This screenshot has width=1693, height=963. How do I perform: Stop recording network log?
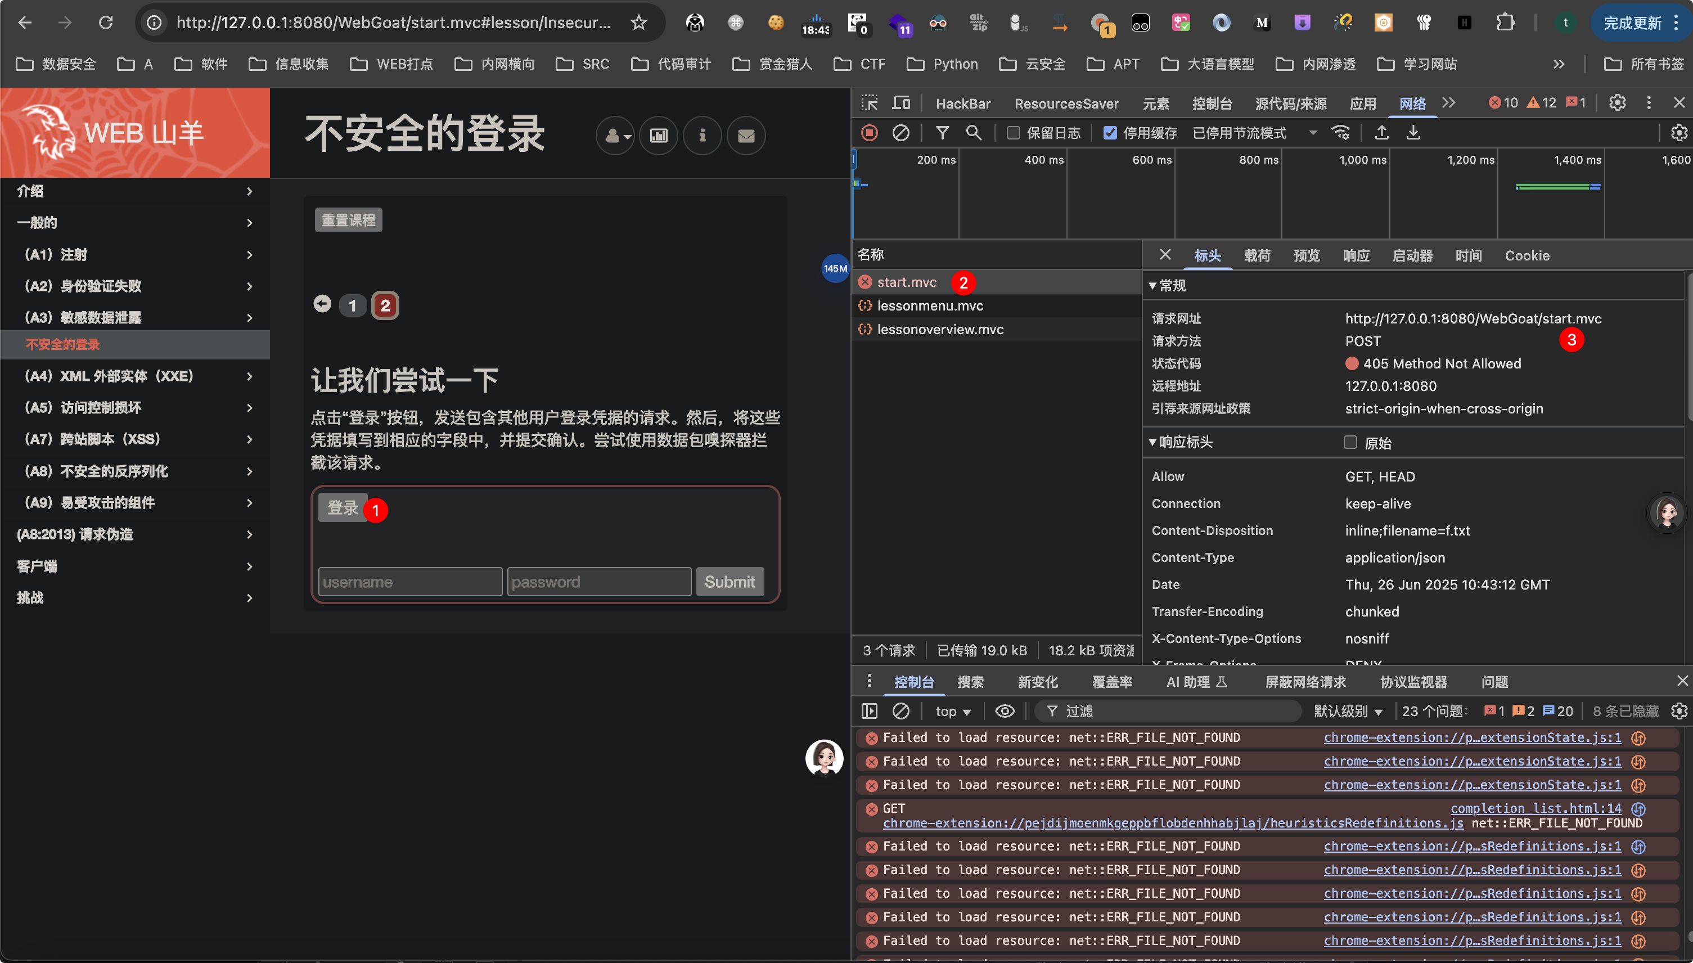tap(870, 133)
